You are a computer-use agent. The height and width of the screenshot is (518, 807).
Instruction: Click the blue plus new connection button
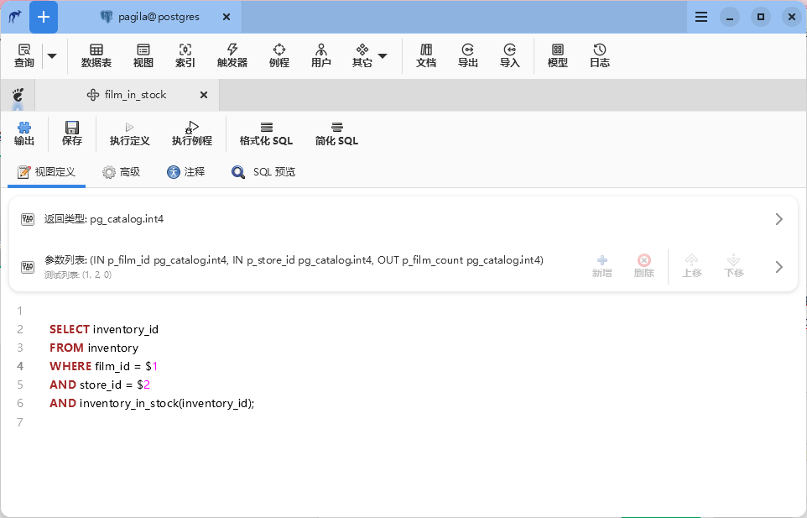pos(44,16)
